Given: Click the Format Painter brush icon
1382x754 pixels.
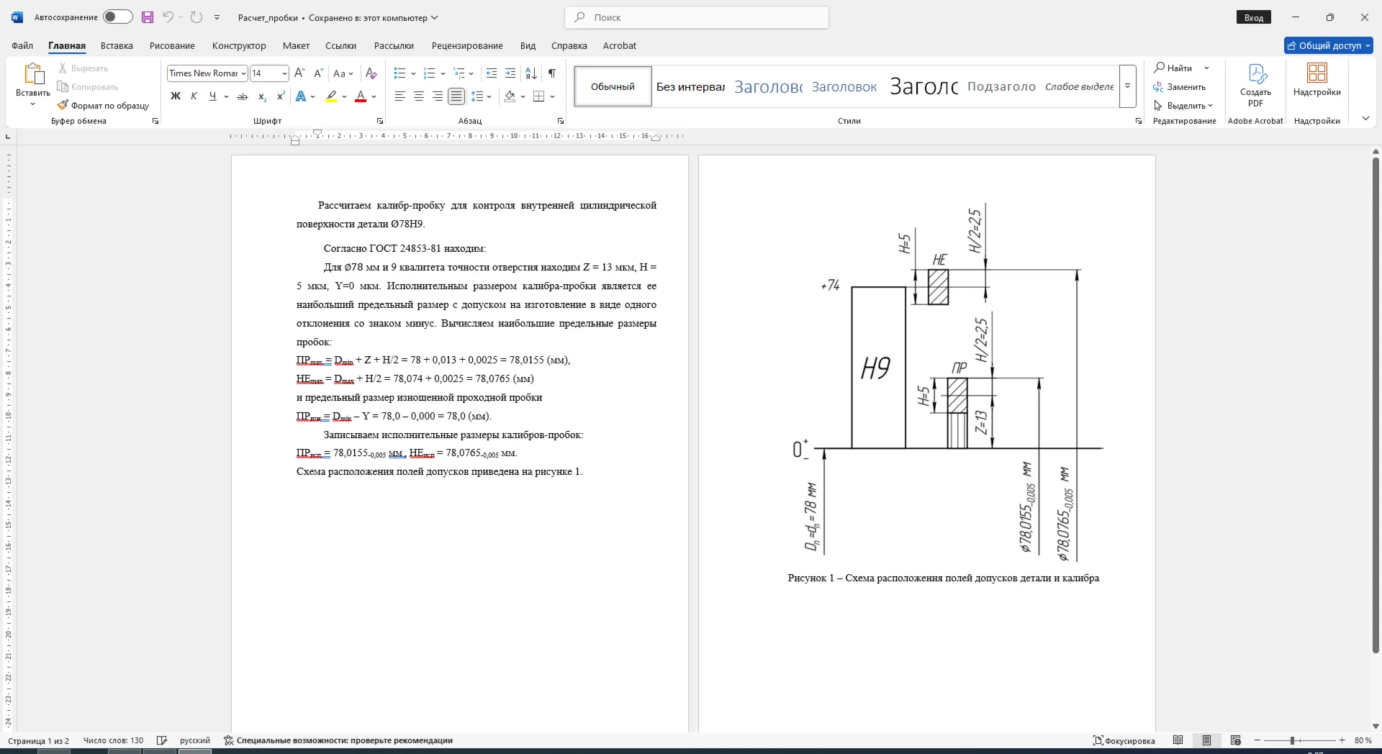Looking at the screenshot, I should point(63,105).
